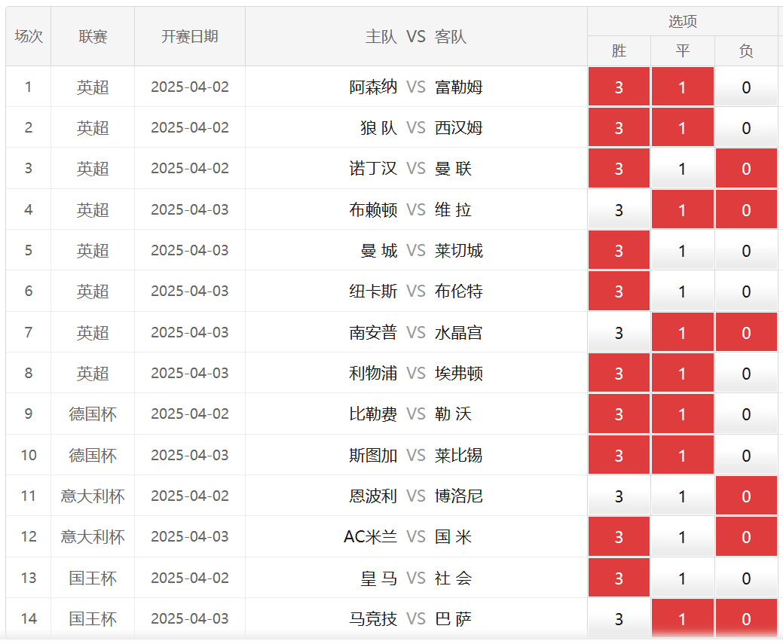Click team names AC米兰 VS 国米
The width and height of the screenshot is (783, 644).
[408, 536]
